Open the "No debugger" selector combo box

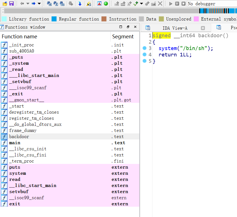pos(212,4)
